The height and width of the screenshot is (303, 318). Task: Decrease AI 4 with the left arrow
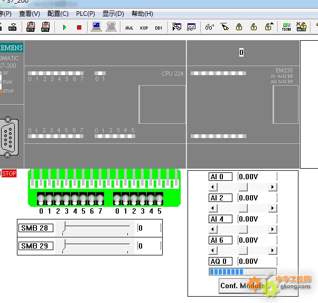(213, 229)
